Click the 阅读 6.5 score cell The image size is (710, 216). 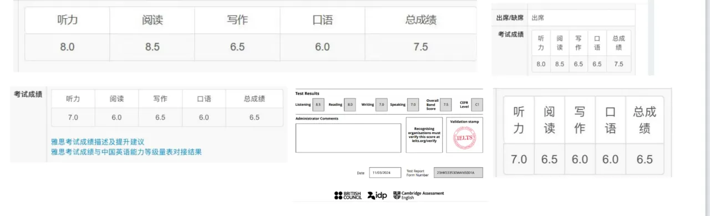pyautogui.click(x=549, y=160)
